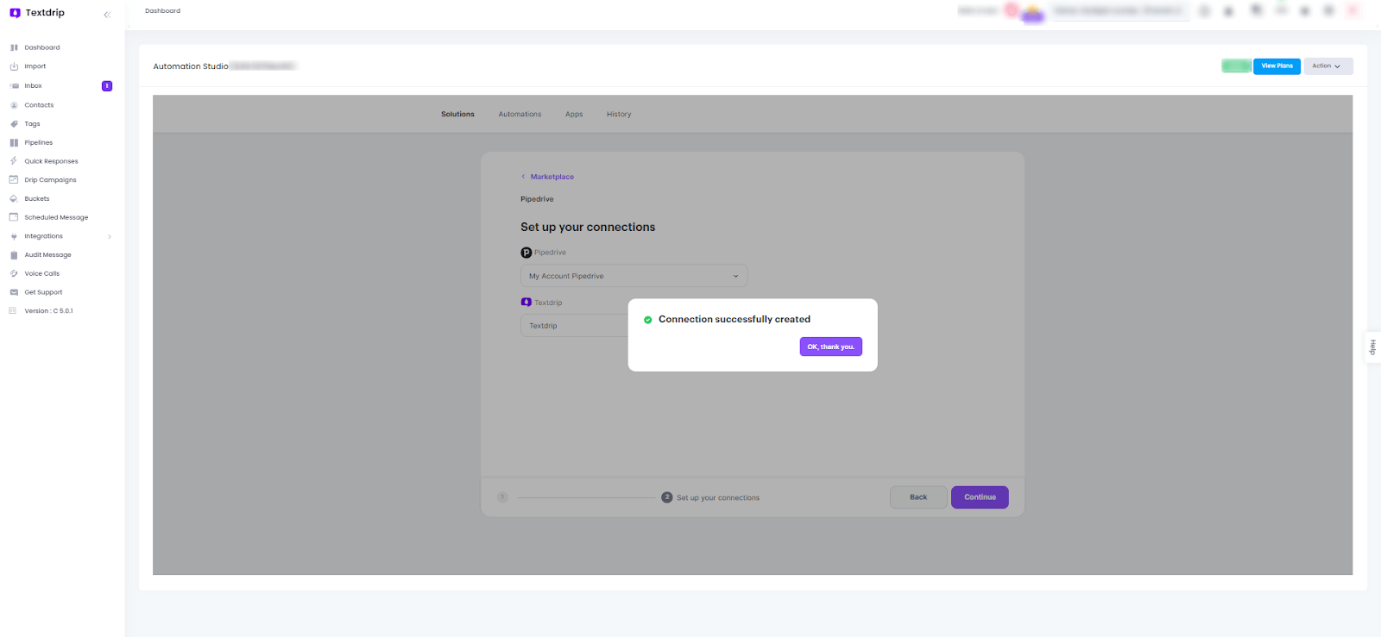Collapse the sidebar with the double chevron
This screenshot has height=637, width=1381.
[107, 15]
